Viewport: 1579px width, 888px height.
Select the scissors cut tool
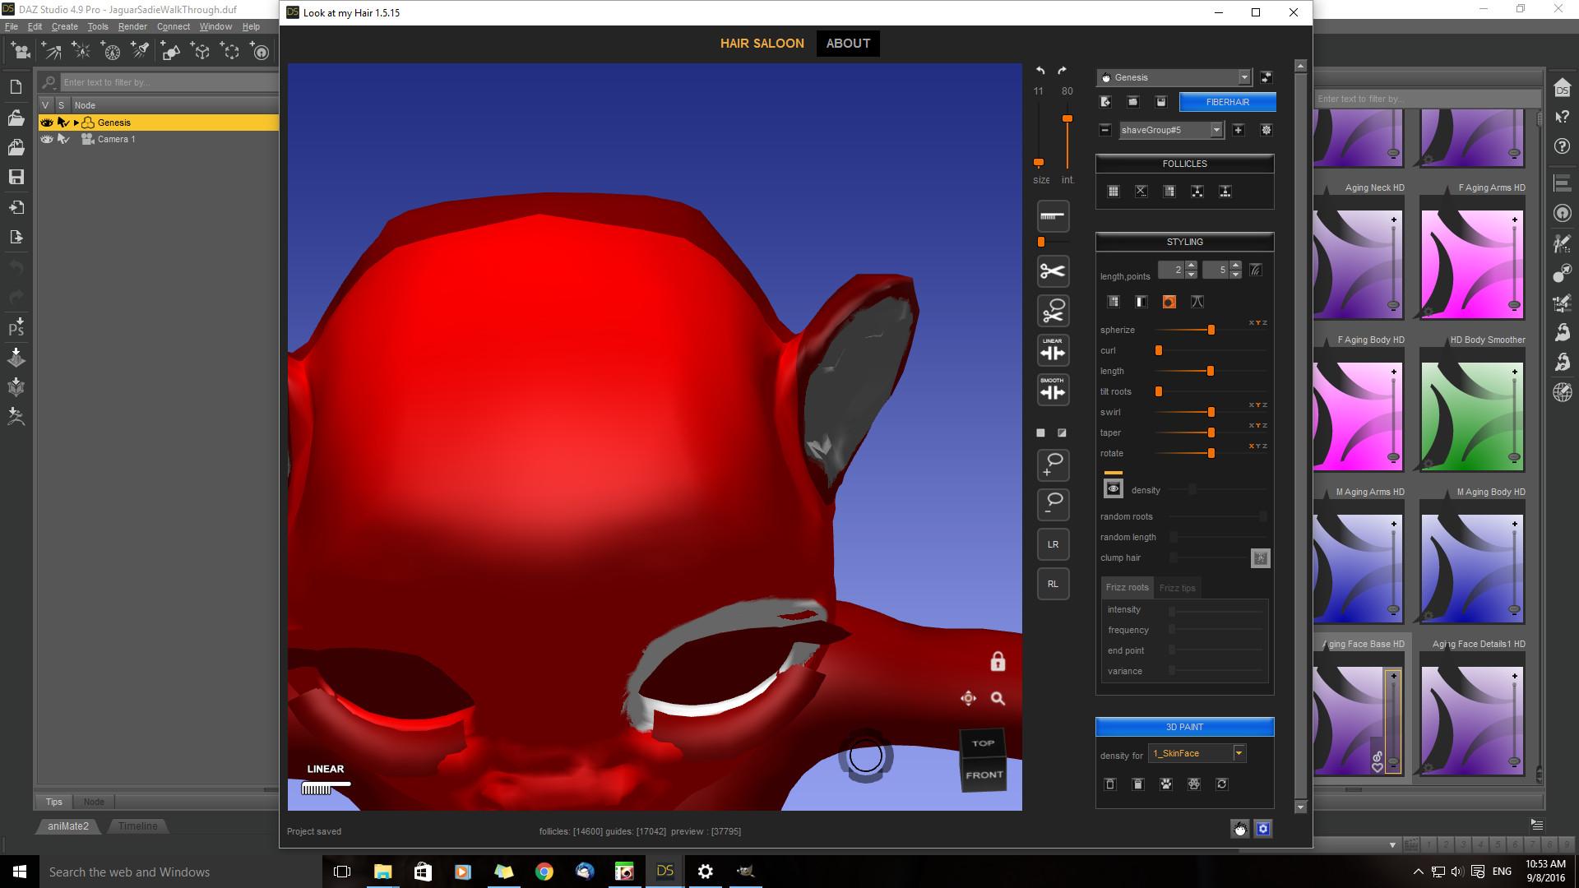1053,271
